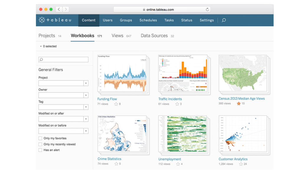Unfavorite Census 2013 Median Age Views star

pos(239,104)
